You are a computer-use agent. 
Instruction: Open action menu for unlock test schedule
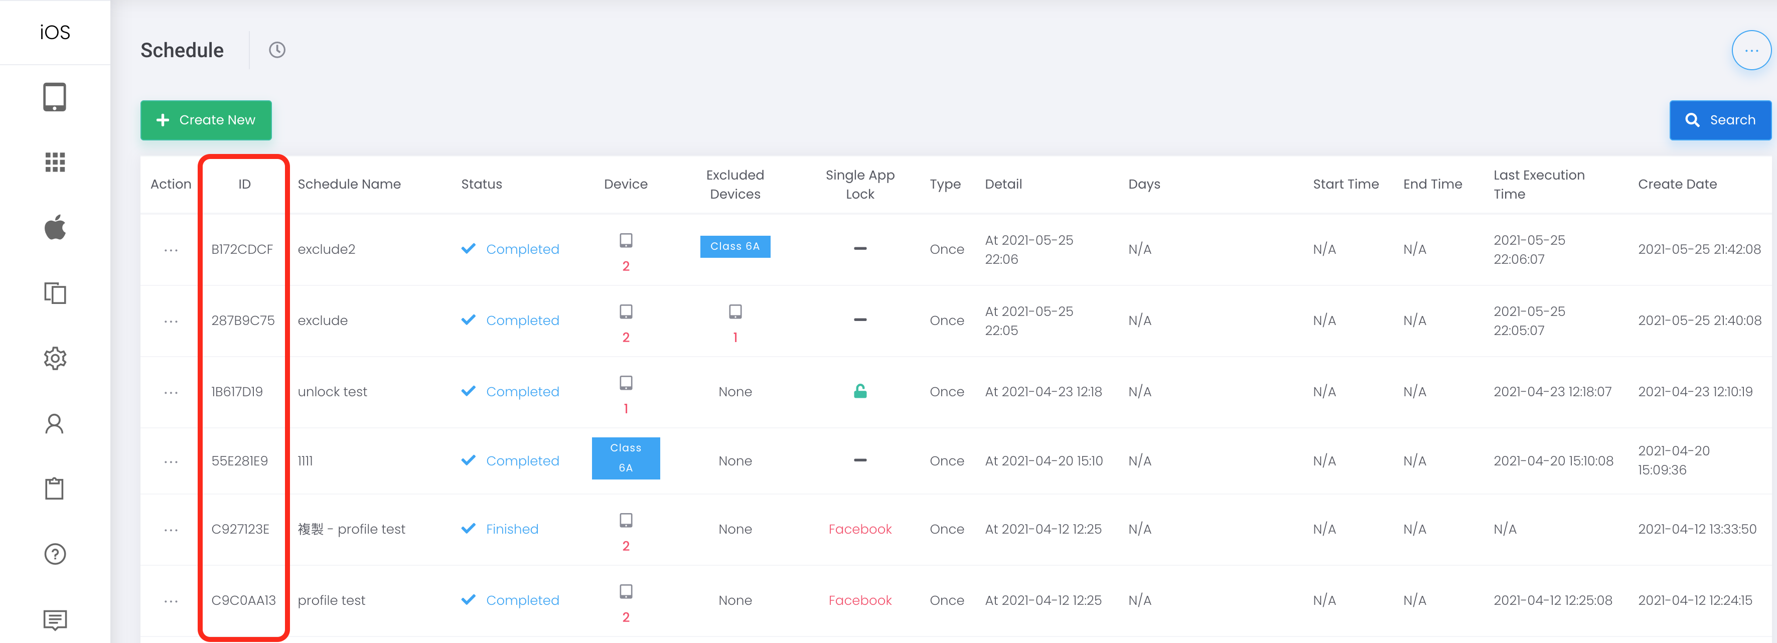click(171, 393)
